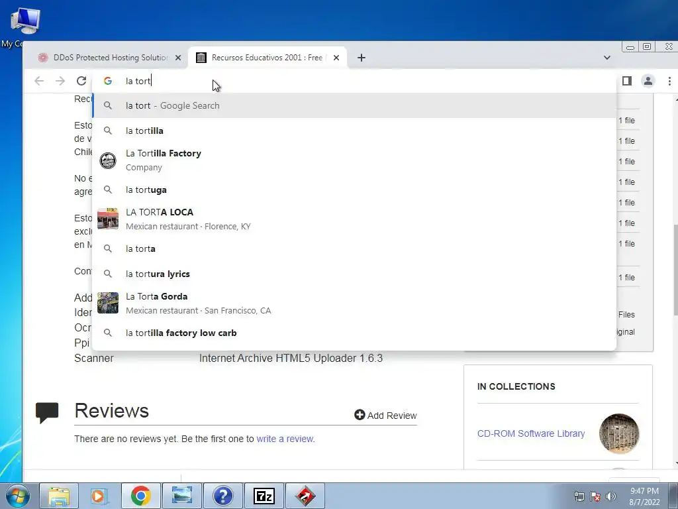Close the DDoS Protected Hosting tab

click(x=178, y=58)
